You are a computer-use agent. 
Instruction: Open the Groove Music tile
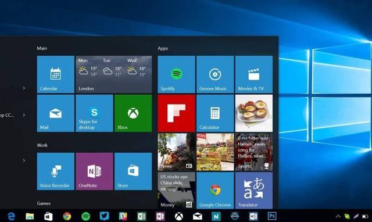pos(215,74)
